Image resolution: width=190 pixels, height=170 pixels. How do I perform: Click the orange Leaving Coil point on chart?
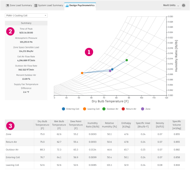pos(82,73)
